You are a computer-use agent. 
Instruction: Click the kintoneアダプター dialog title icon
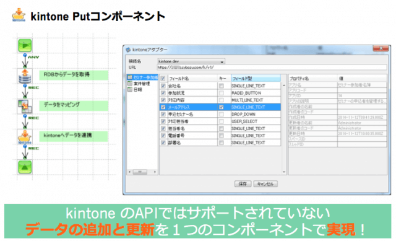point(128,50)
